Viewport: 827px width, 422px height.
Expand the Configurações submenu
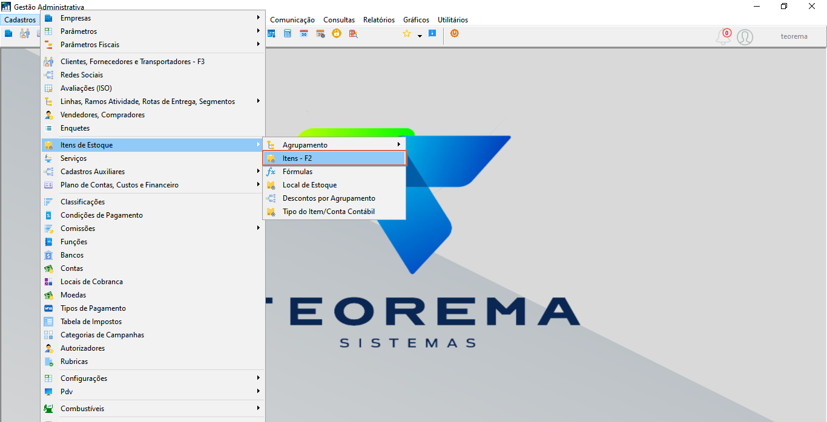(x=153, y=378)
